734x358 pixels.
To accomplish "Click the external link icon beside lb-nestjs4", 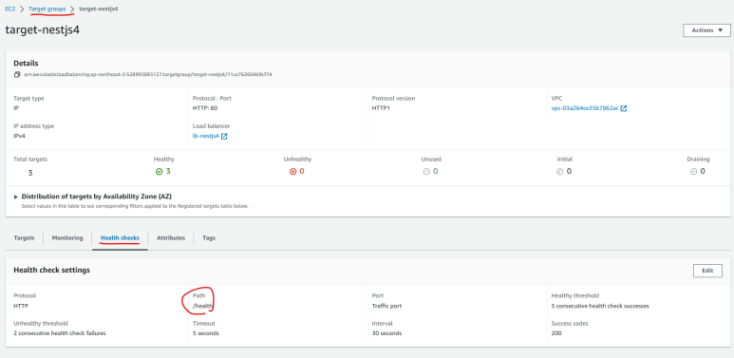I will click(224, 137).
